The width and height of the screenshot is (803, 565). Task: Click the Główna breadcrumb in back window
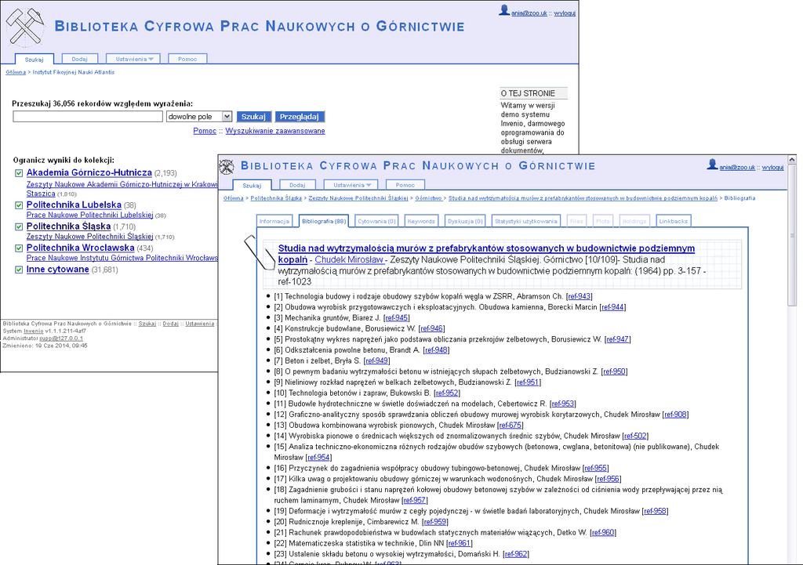point(16,72)
